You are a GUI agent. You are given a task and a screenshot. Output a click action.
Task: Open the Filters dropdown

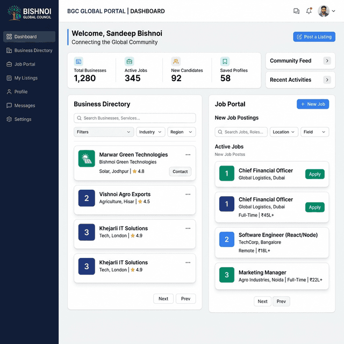pyautogui.click(x=104, y=132)
